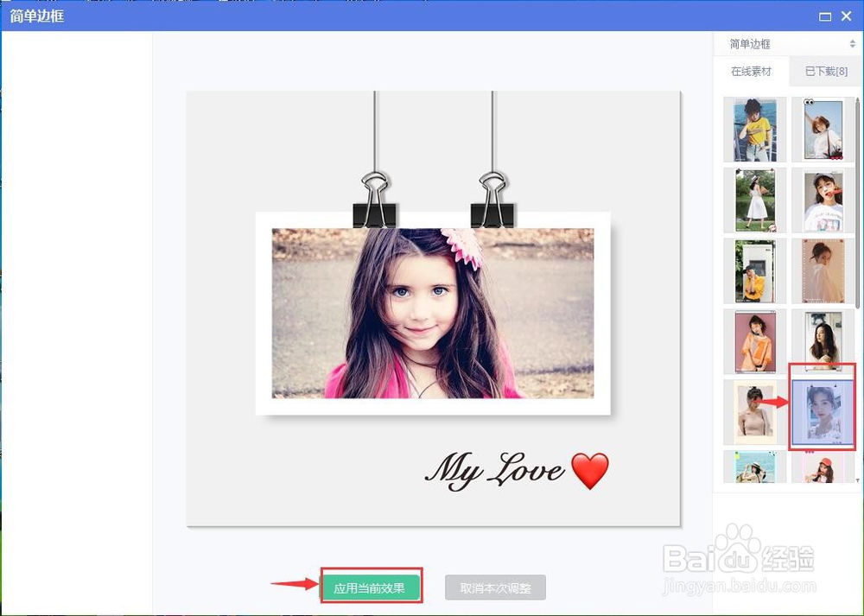
Task: Switch to the 在线素材 tab
Action: [751, 71]
